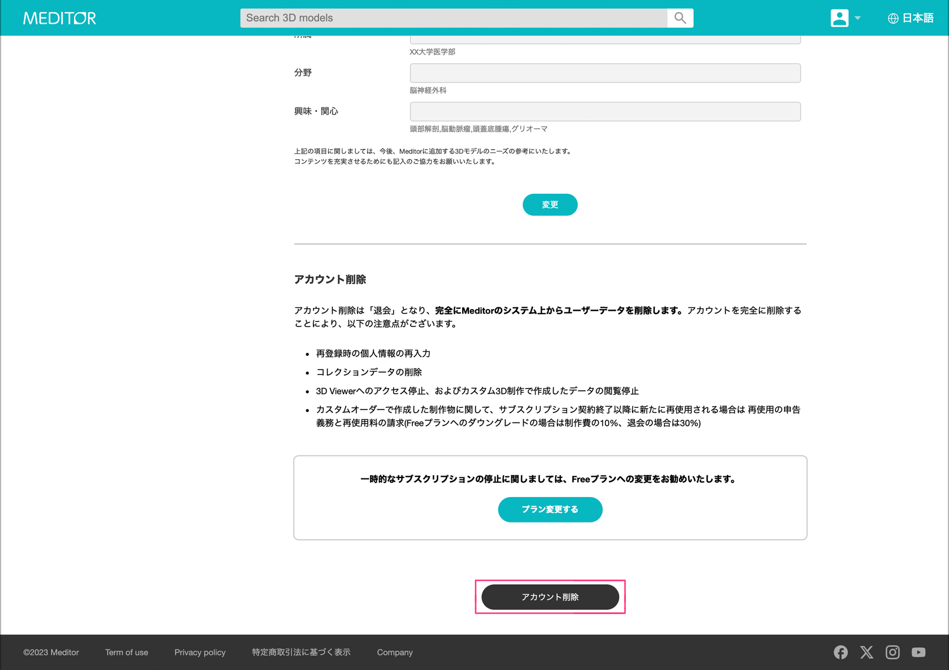Click the 興味・関心 input field

(604, 111)
